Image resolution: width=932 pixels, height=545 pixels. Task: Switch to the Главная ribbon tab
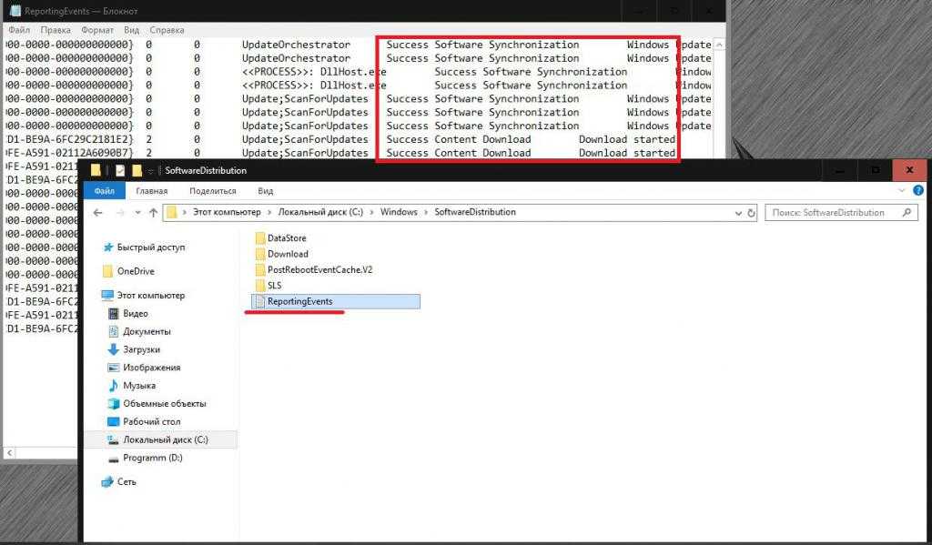click(152, 191)
